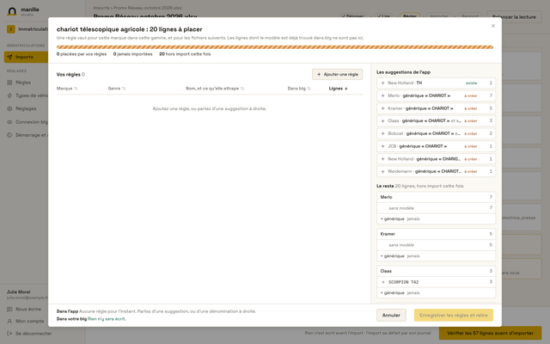Add the Bobcat générique CHARIOT suggestion

click(436, 133)
